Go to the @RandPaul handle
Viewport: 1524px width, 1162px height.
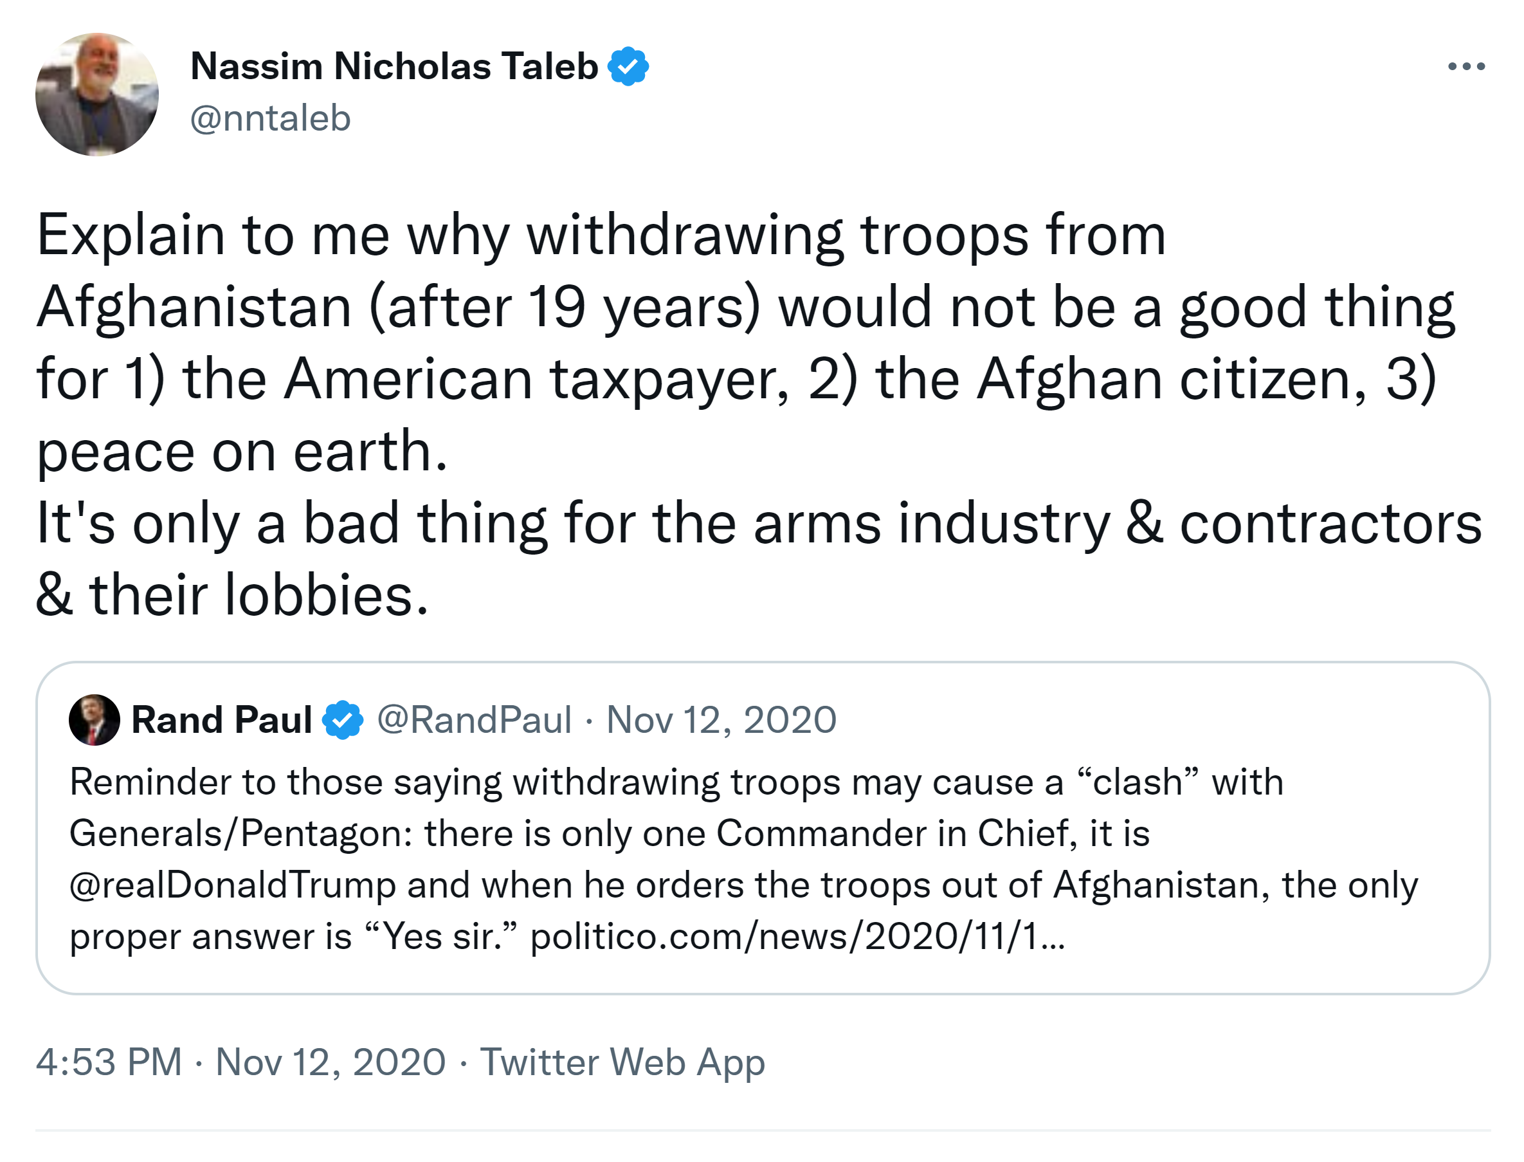(x=474, y=719)
